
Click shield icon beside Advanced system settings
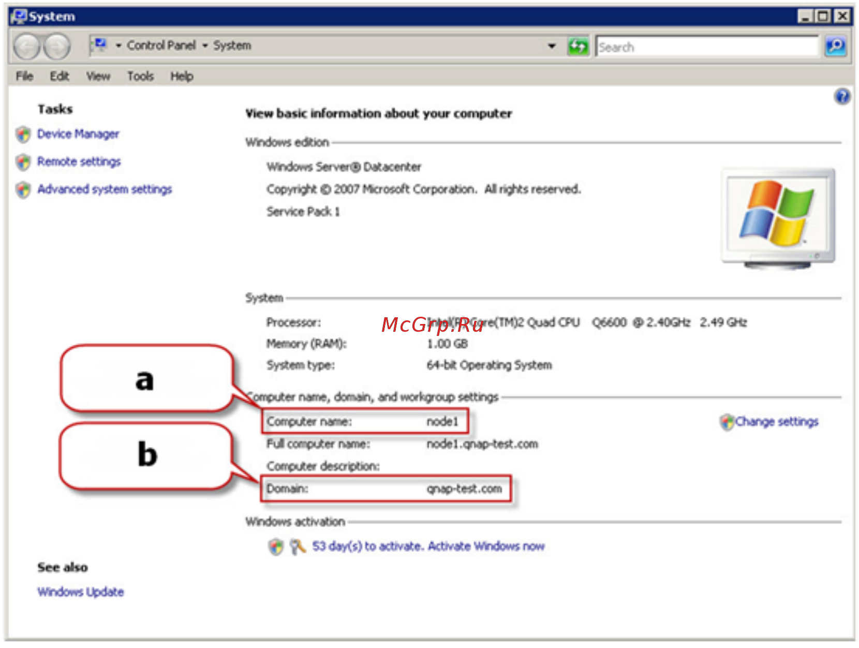pyautogui.click(x=23, y=189)
